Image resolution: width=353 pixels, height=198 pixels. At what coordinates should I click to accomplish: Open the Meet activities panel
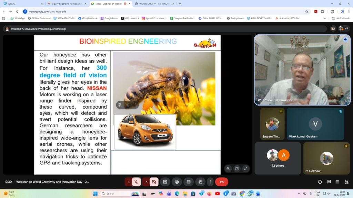(x=337, y=182)
